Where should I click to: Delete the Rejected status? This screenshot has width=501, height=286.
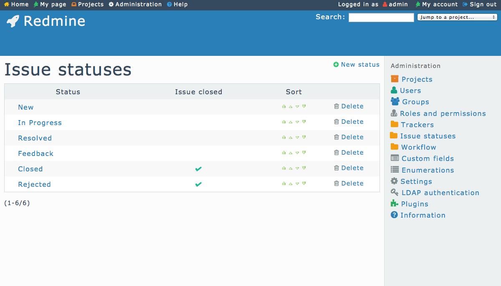point(349,183)
